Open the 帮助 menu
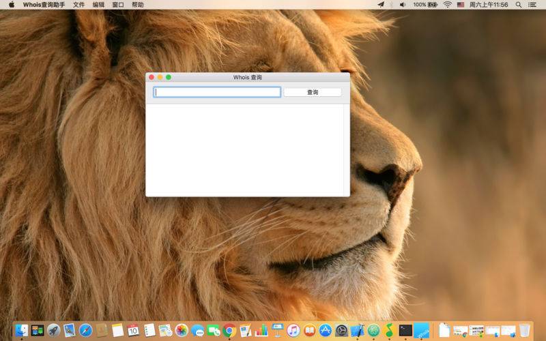The width and height of the screenshot is (546, 341). point(138,5)
